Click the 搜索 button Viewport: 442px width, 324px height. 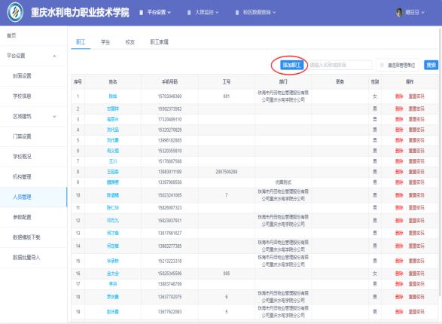[431, 65]
